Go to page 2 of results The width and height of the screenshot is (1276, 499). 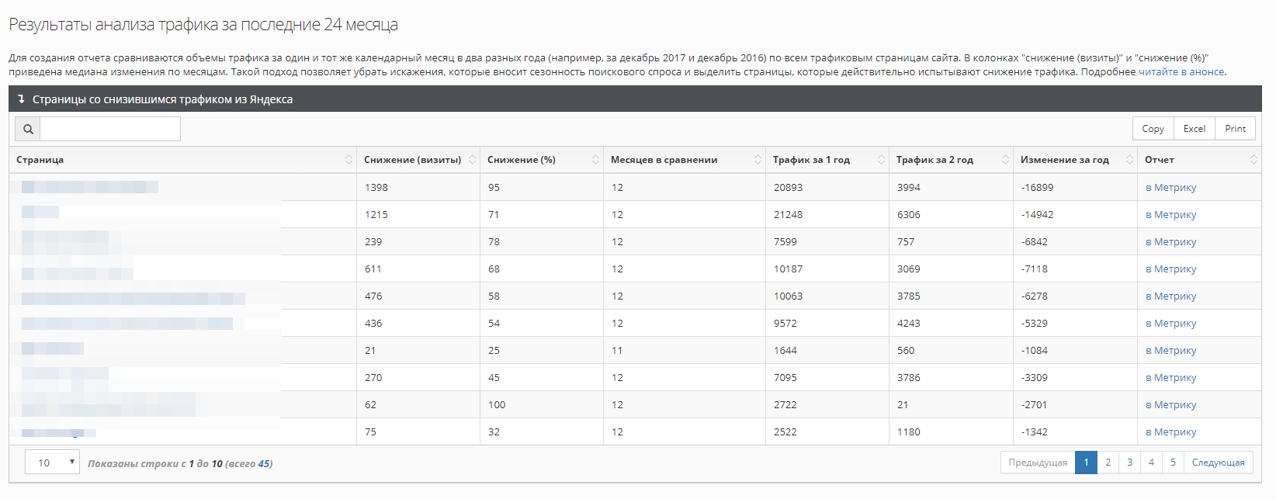tap(1108, 463)
